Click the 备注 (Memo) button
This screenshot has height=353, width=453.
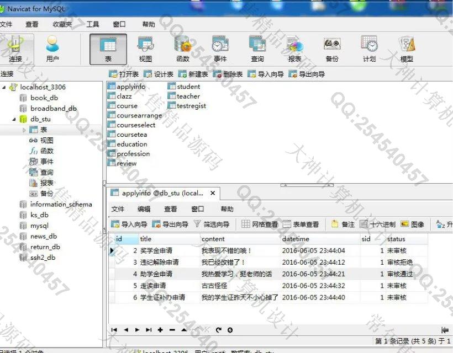point(343,224)
